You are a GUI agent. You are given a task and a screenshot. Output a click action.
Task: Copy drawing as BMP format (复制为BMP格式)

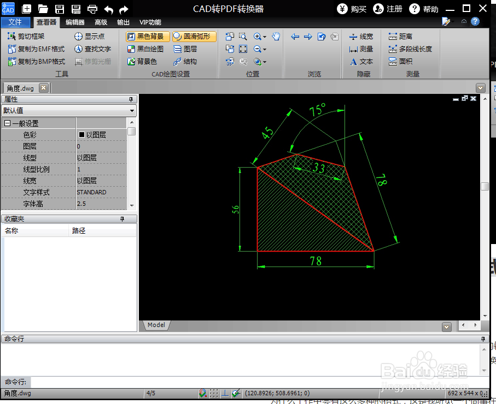tap(37, 62)
